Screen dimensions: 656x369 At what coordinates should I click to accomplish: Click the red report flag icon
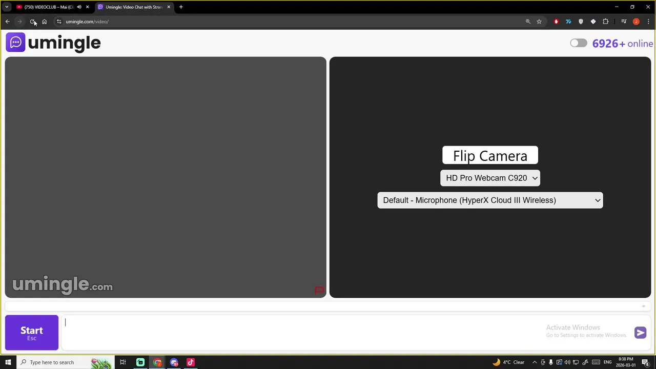tap(319, 291)
